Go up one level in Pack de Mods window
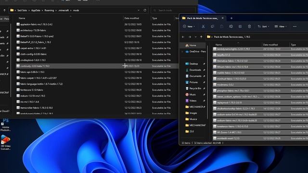Viewport: 308px width, 173px height. click(201, 37)
